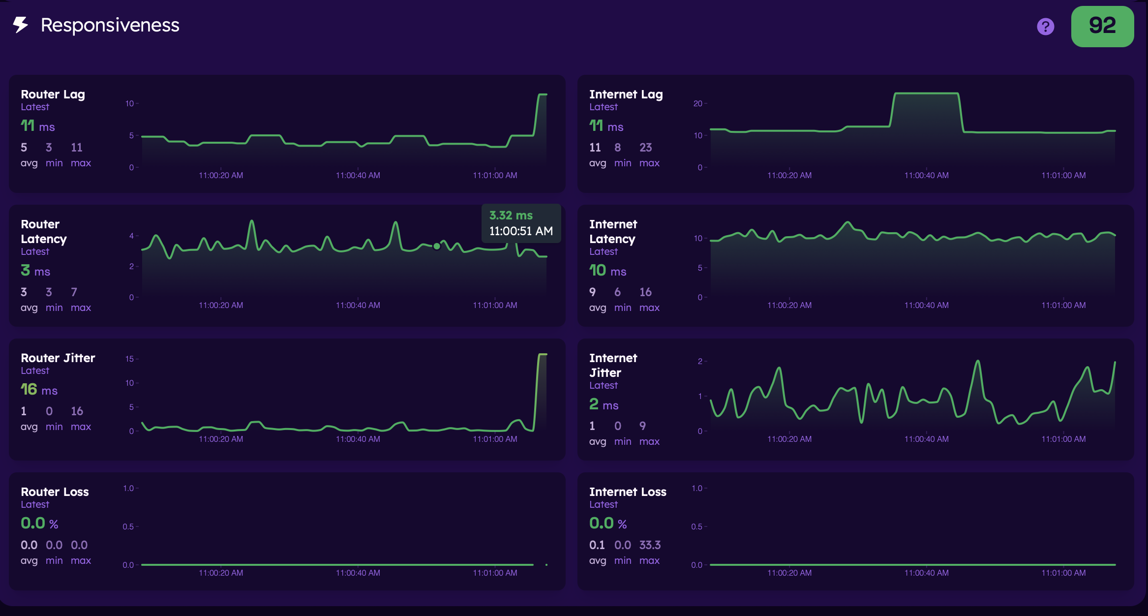Click the Internet Loss avg value 0.1
Image resolution: width=1148 pixels, height=616 pixels.
[x=597, y=545]
